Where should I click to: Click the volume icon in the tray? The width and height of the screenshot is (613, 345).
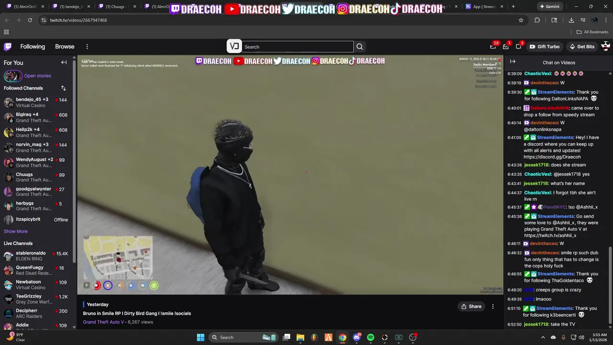pyautogui.click(x=581, y=337)
